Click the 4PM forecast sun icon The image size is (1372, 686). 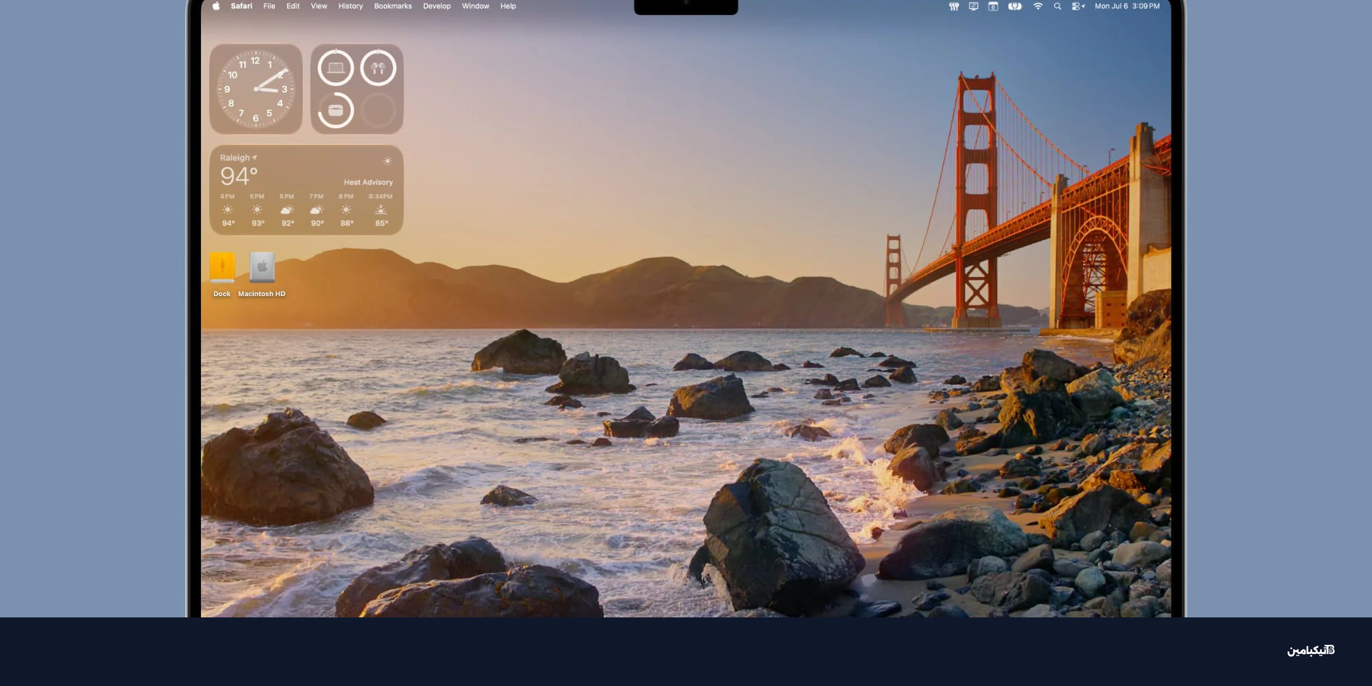tap(227, 210)
